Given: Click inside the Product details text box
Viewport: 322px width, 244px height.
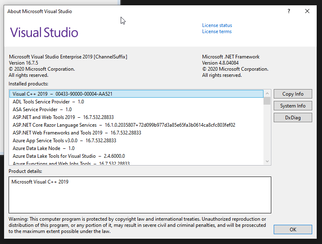Looking at the screenshot, I should tap(140, 195).
